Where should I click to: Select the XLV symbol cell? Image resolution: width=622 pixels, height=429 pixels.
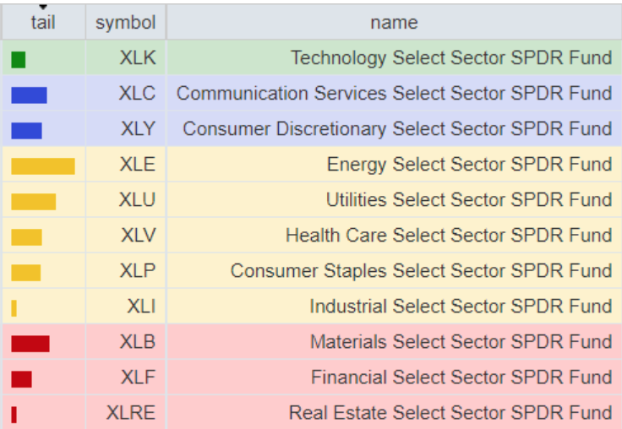(x=137, y=235)
